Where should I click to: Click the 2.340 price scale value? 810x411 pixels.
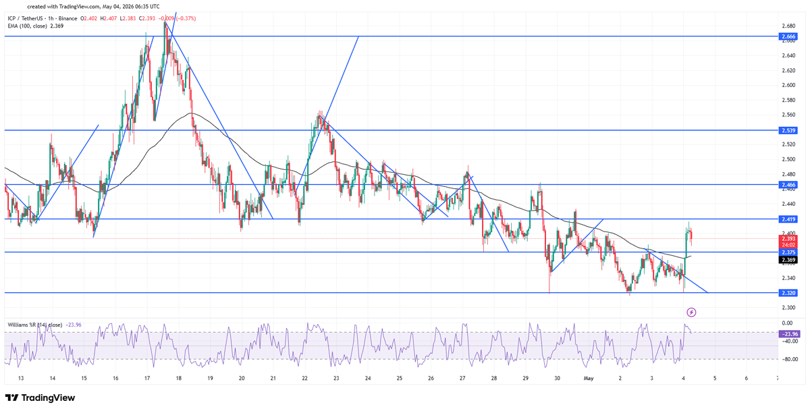pyautogui.click(x=788, y=278)
